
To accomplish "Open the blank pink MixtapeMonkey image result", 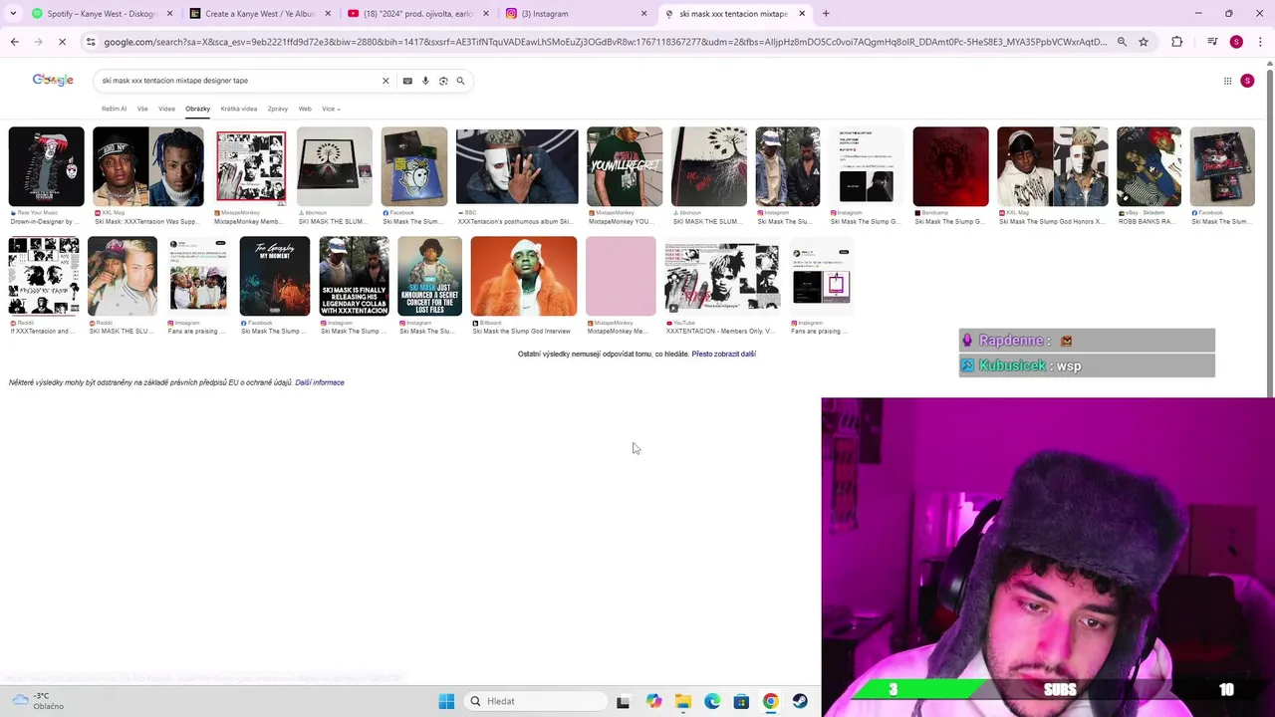I will point(621,276).
